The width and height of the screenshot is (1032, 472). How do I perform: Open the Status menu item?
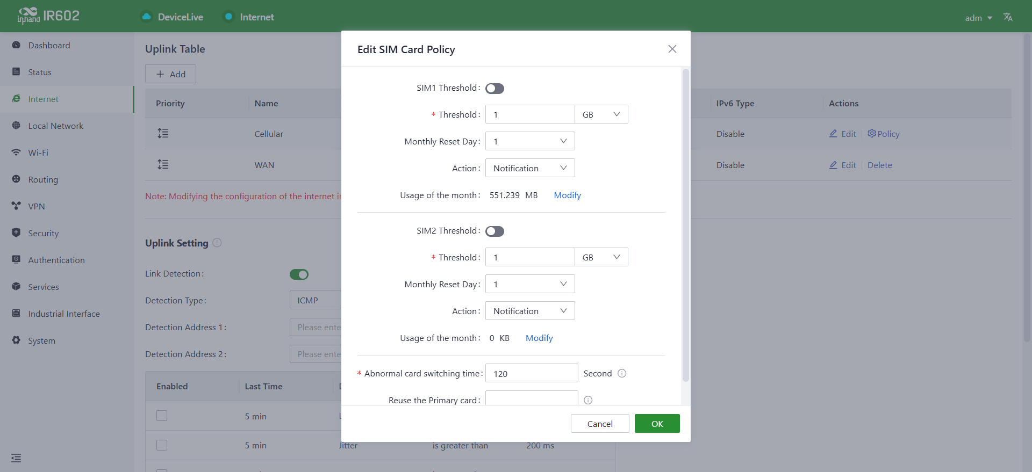pos(67,72)
